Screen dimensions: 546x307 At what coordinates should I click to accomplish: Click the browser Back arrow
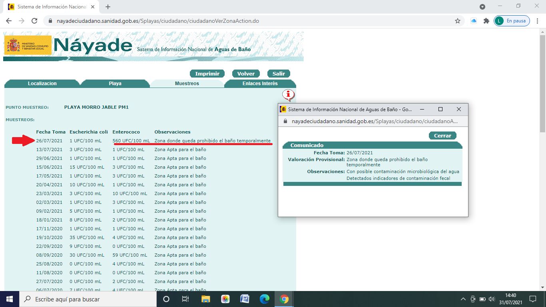[x=9, y=21]
